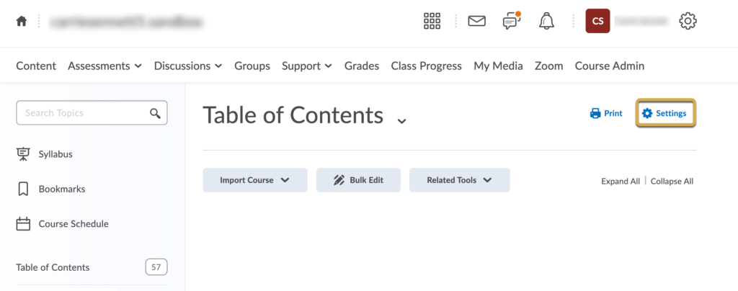
Task: Click the CS profile avatar
Action: click(x=597, y=21)
